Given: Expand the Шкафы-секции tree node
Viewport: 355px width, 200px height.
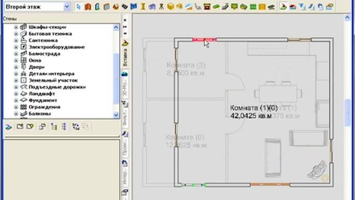Looking at the screenshot, I should (x=16, y=27).
